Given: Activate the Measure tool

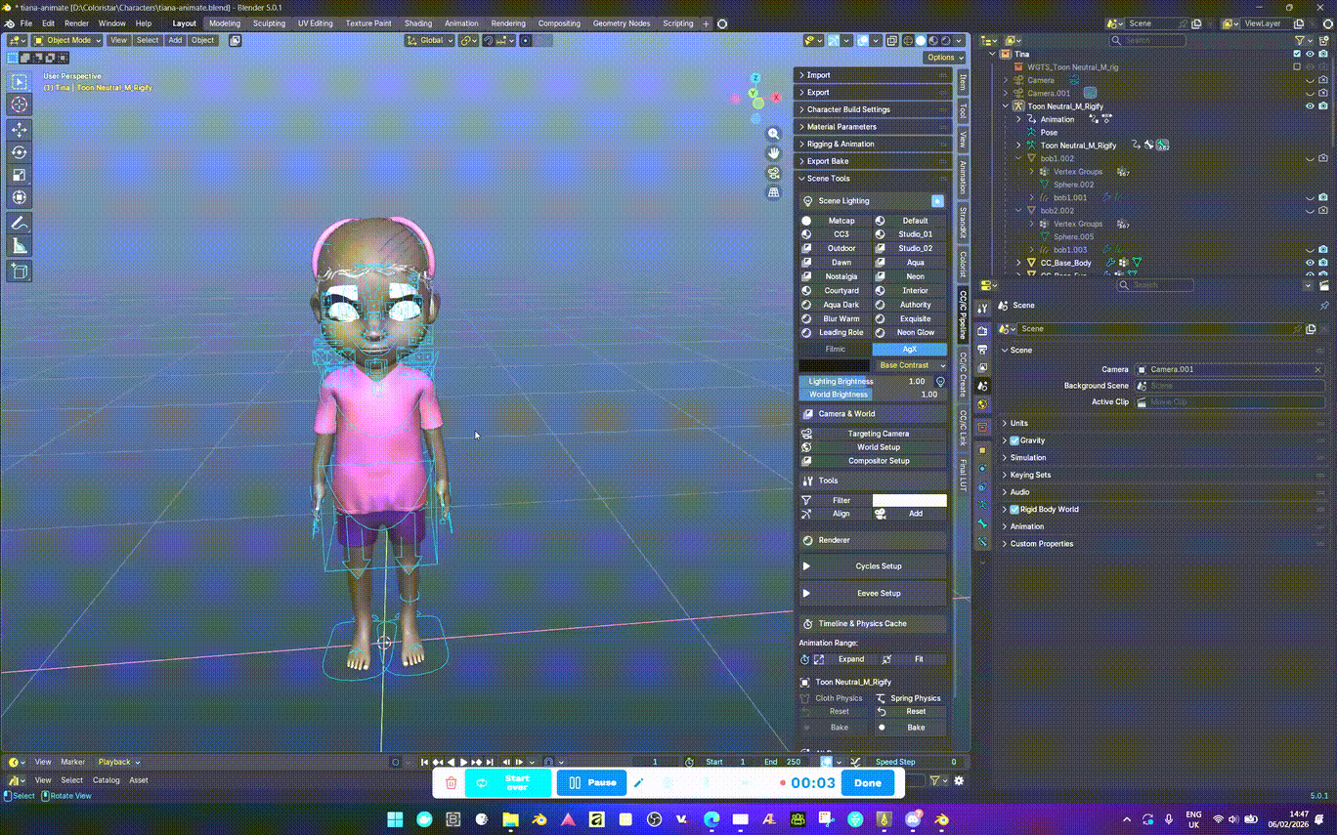Looking at the screenshot, I should (20, 246).
